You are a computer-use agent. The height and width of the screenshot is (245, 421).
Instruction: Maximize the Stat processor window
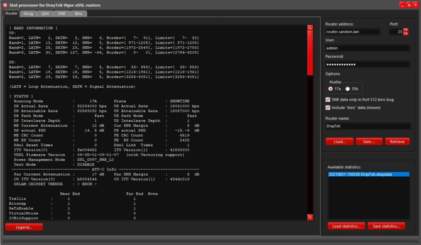click(409, 5)
